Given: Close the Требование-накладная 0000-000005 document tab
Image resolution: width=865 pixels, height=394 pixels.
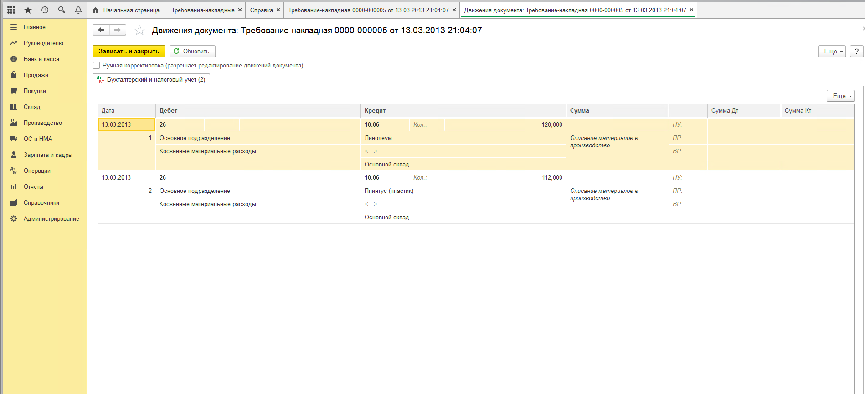Looking at the screenshot, I should 454,10.
